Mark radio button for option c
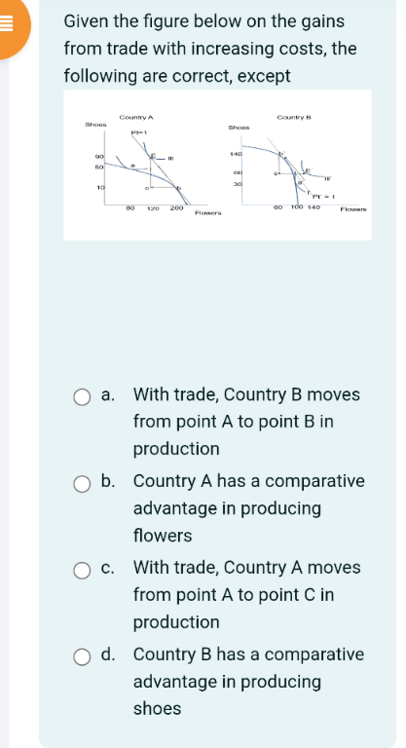The image size is (406, 748). pos(82,570)
